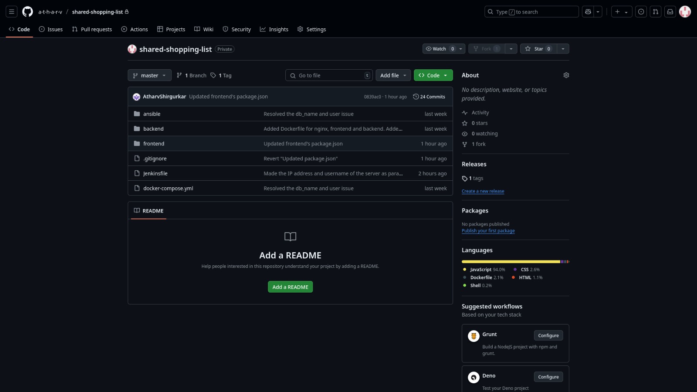Switch to the Code tab
The height and width of the screenshot is (392, 697).
click(19, 29)
